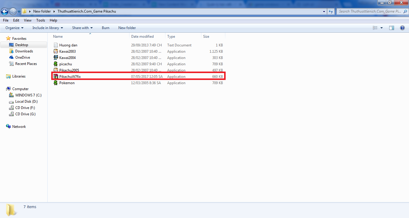409x218 pixels.
Task: Click the Network icon in sidebar
Action: pos(8,127)
